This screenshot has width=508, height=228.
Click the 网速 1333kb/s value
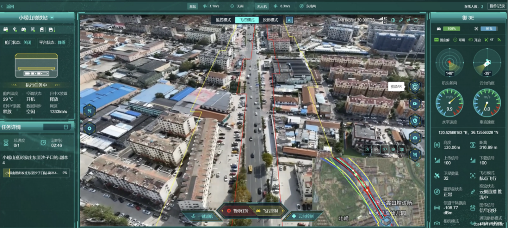coord(59,111)
